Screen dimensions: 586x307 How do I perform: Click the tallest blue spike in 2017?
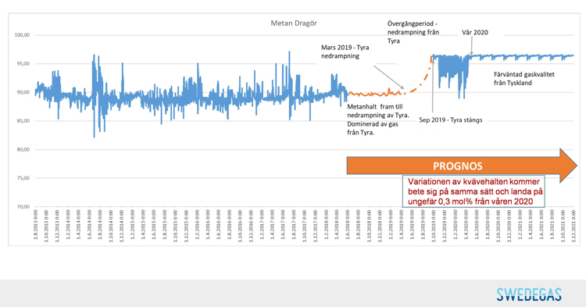[x=289, y=52]
